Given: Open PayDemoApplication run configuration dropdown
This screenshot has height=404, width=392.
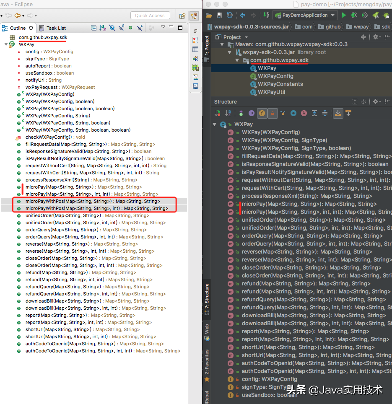Looking at the screenshot, I should point(305,15).
